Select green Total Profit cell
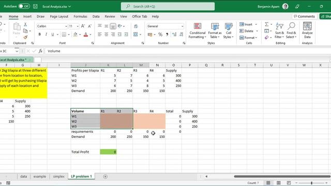The image size is (331, 186). tap(108, 152)
